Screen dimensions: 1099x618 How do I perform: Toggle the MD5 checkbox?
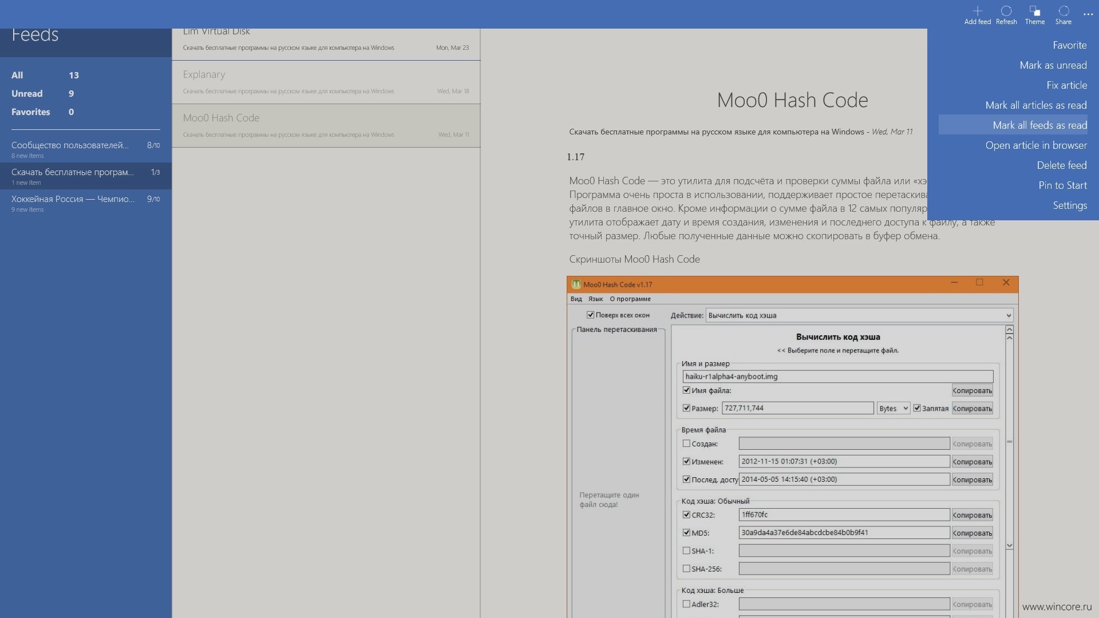(x=686, y=532)
